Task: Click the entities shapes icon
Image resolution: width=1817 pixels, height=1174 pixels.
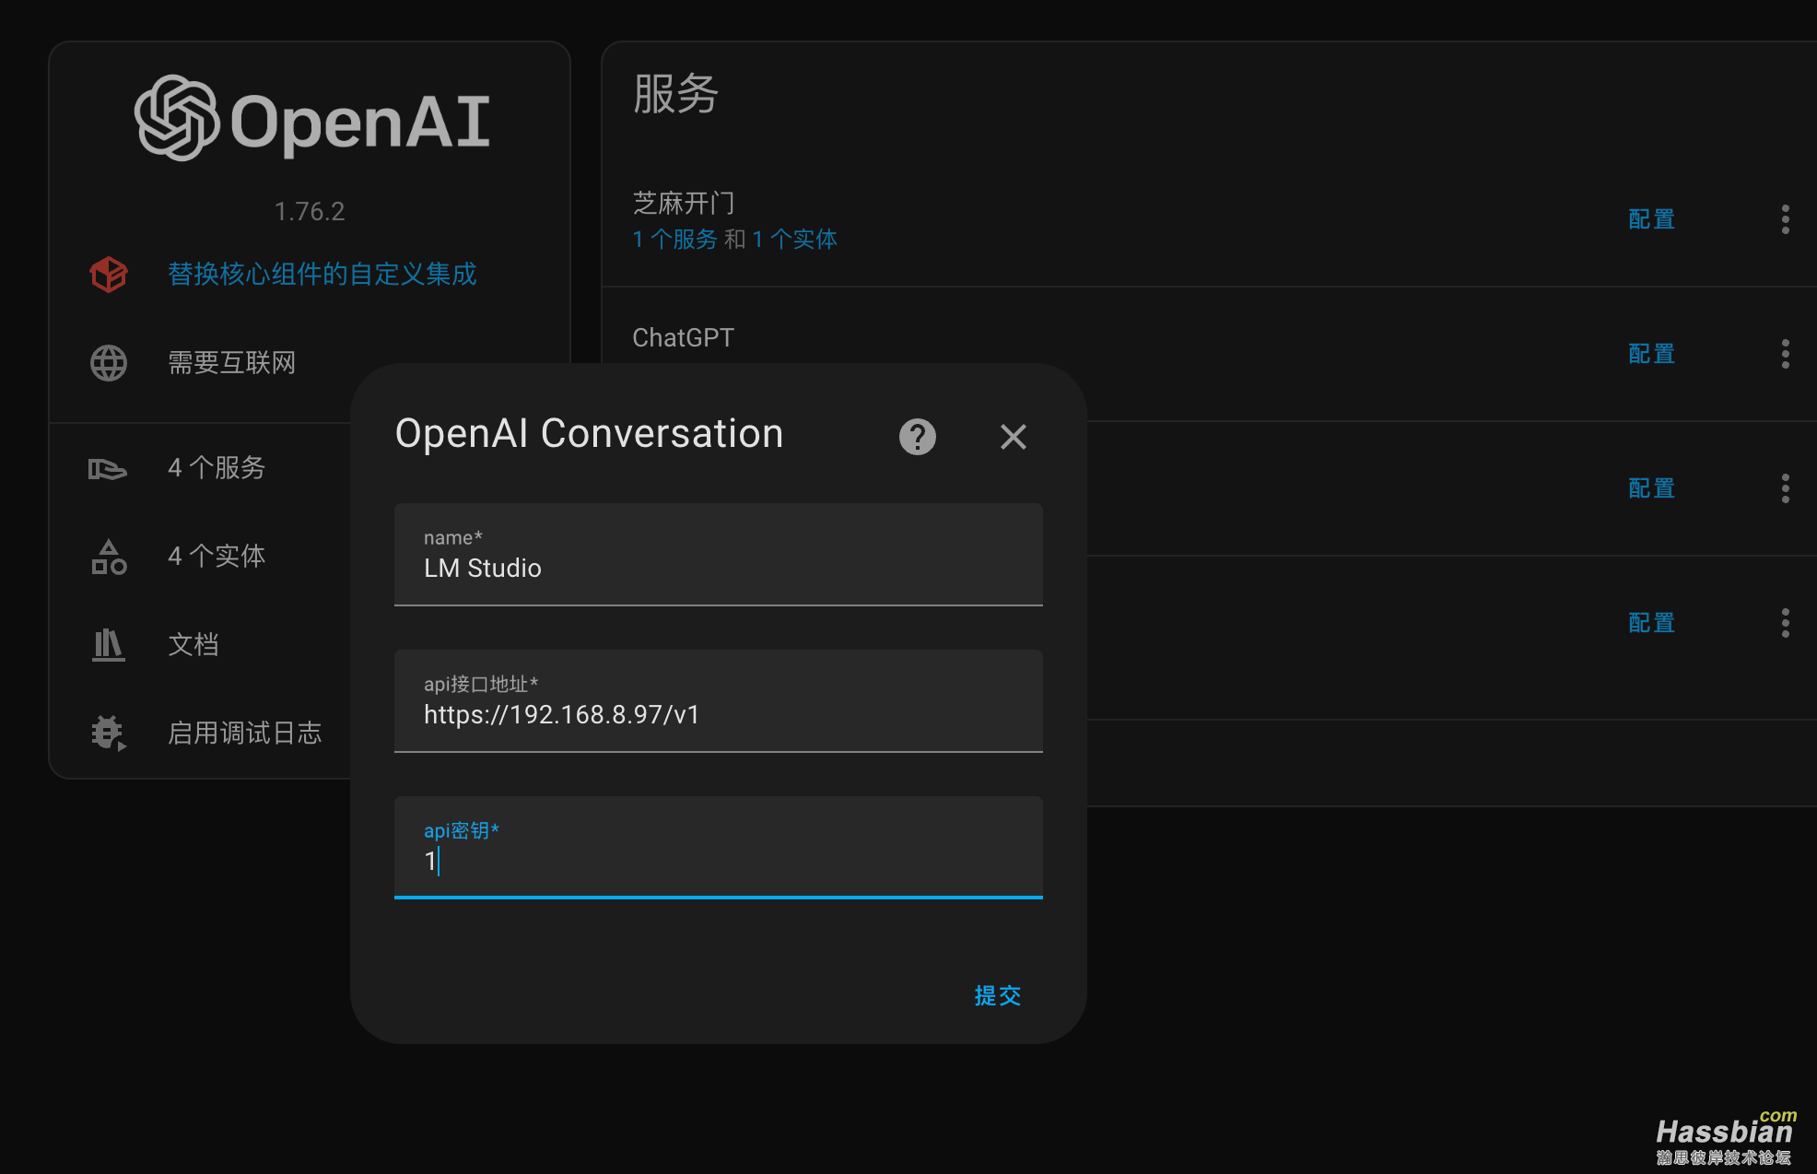Action: pyautogui.click(x=109, y=558)
